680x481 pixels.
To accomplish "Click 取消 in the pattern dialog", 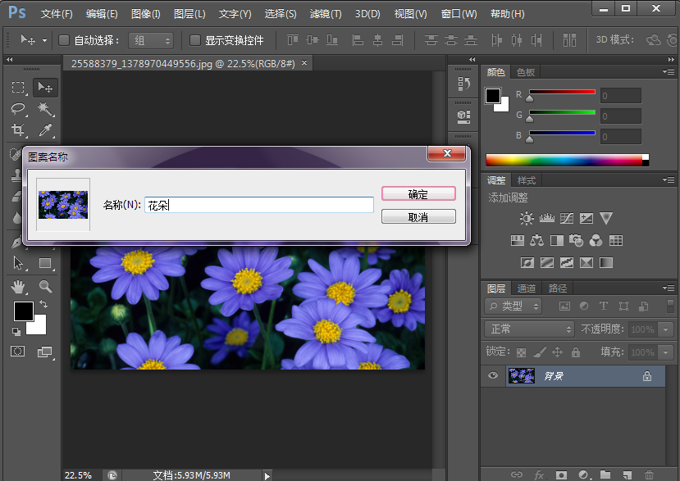I will [x=418, y=216].
